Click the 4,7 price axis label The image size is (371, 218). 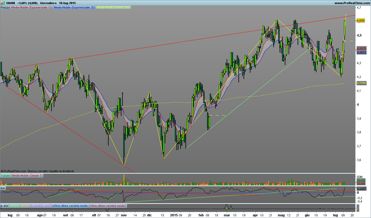pos(359,8)
